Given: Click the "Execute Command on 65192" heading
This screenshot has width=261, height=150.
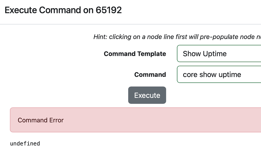Looking at the screenshot, I should point(63,10).
